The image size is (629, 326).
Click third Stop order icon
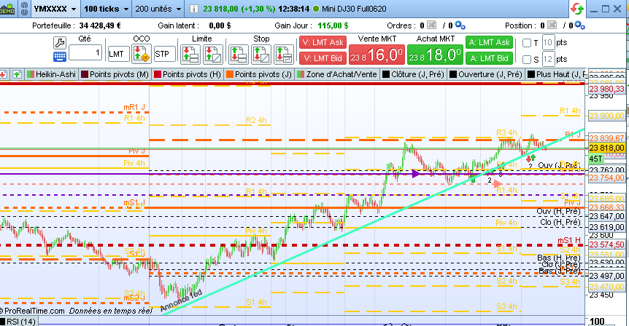click(283, 54)
